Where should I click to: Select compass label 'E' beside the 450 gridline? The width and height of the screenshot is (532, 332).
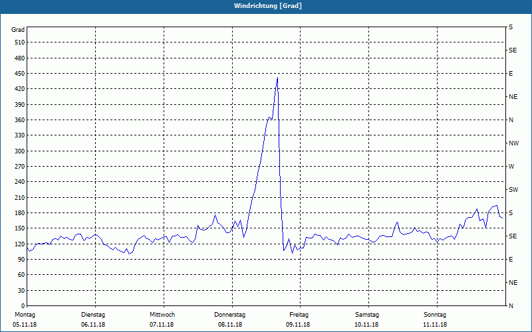tap(511, 74)
